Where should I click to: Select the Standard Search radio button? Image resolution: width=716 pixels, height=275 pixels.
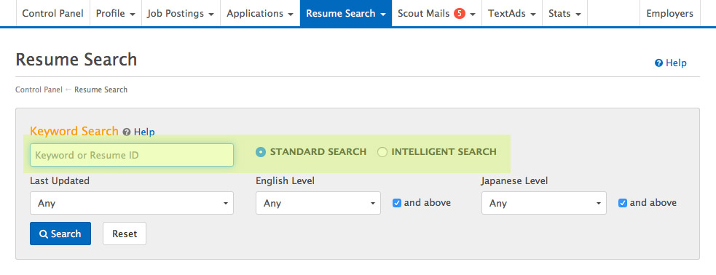click(260, 152)
